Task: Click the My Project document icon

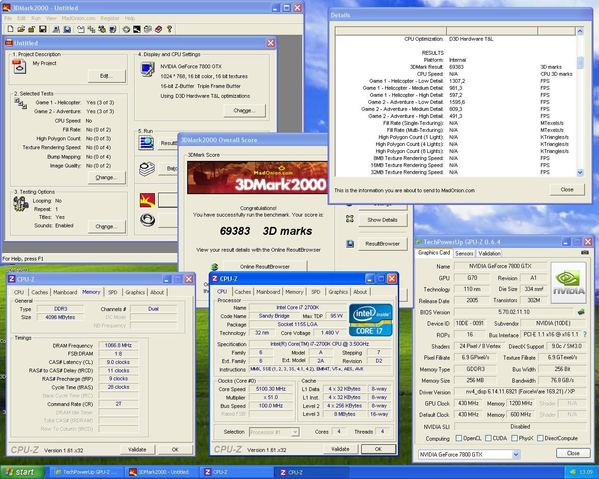Action: click(x=20, y=66)
